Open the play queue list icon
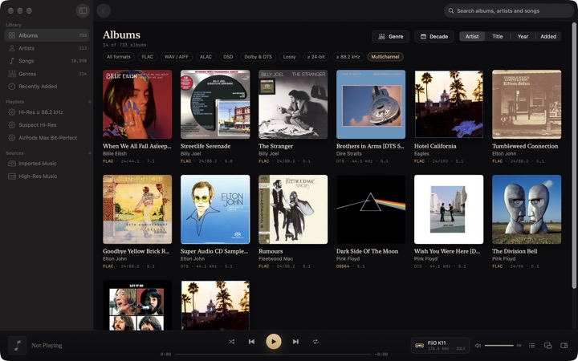The image size is (578, 361). point(531,346)
